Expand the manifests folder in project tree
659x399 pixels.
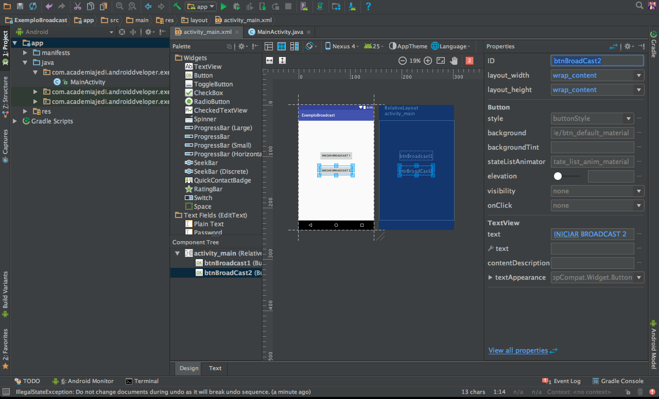[x=25, y=53]
